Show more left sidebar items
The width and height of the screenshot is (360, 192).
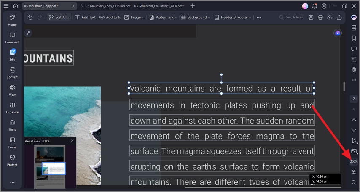pyautogui.click(x=12, y=182)
